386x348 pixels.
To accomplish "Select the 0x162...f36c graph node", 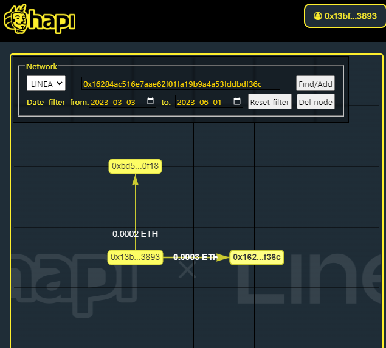I will (257, 258).
